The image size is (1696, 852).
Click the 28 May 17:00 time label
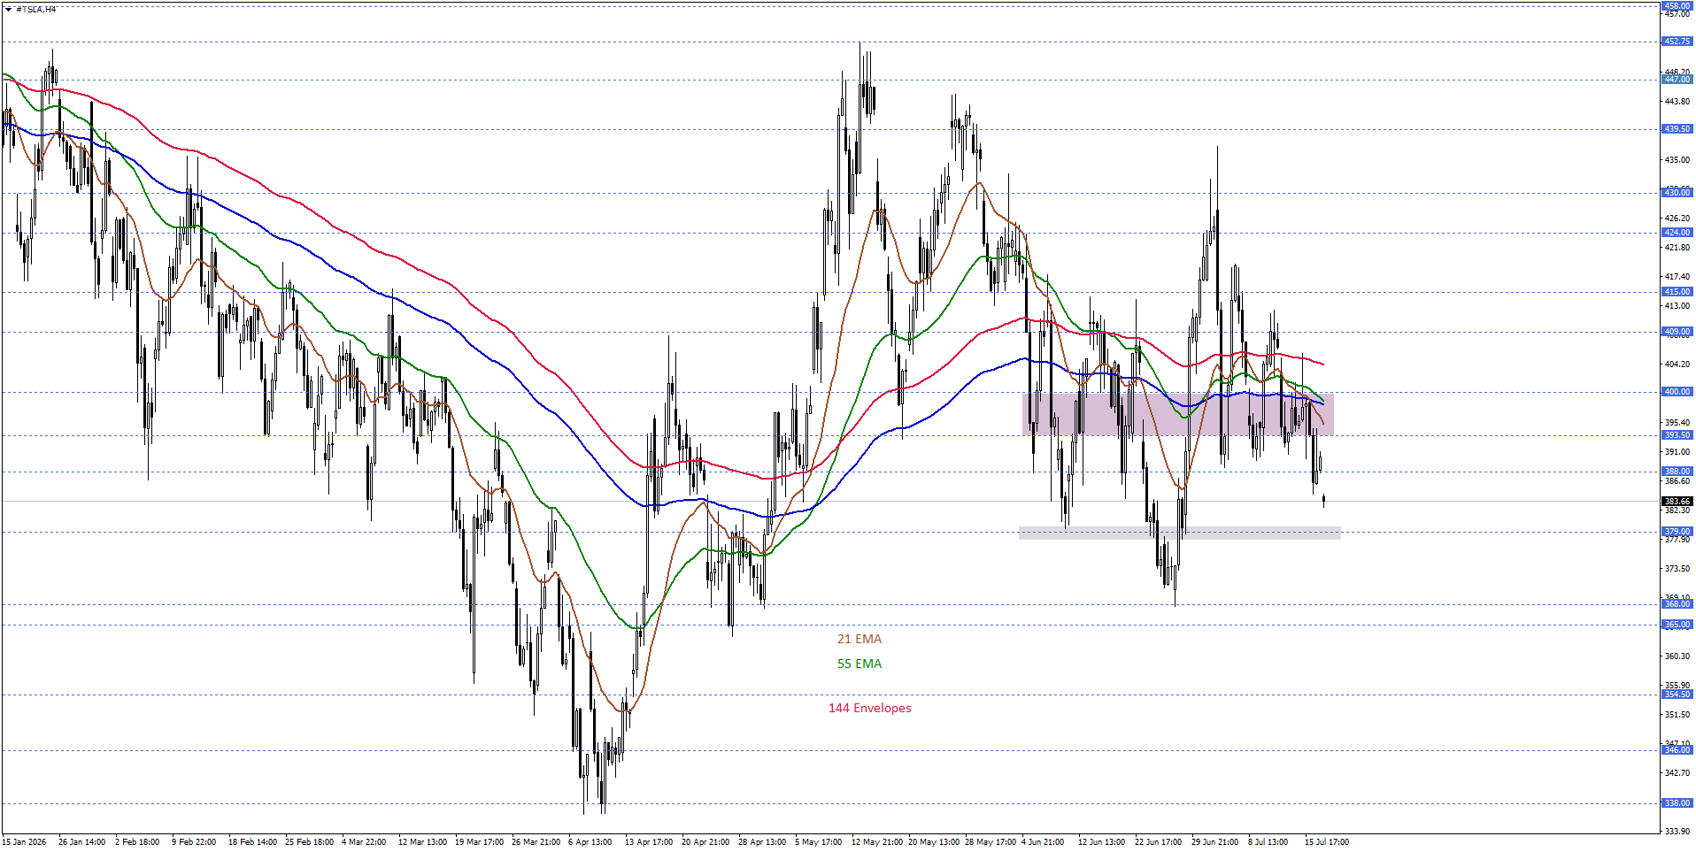(x=991, y=842)
